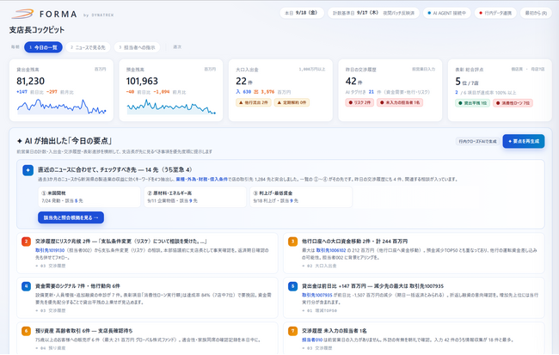559x355 pixels.
Task: Click the orange number 7 priority icon
Action: coord(292,331)
